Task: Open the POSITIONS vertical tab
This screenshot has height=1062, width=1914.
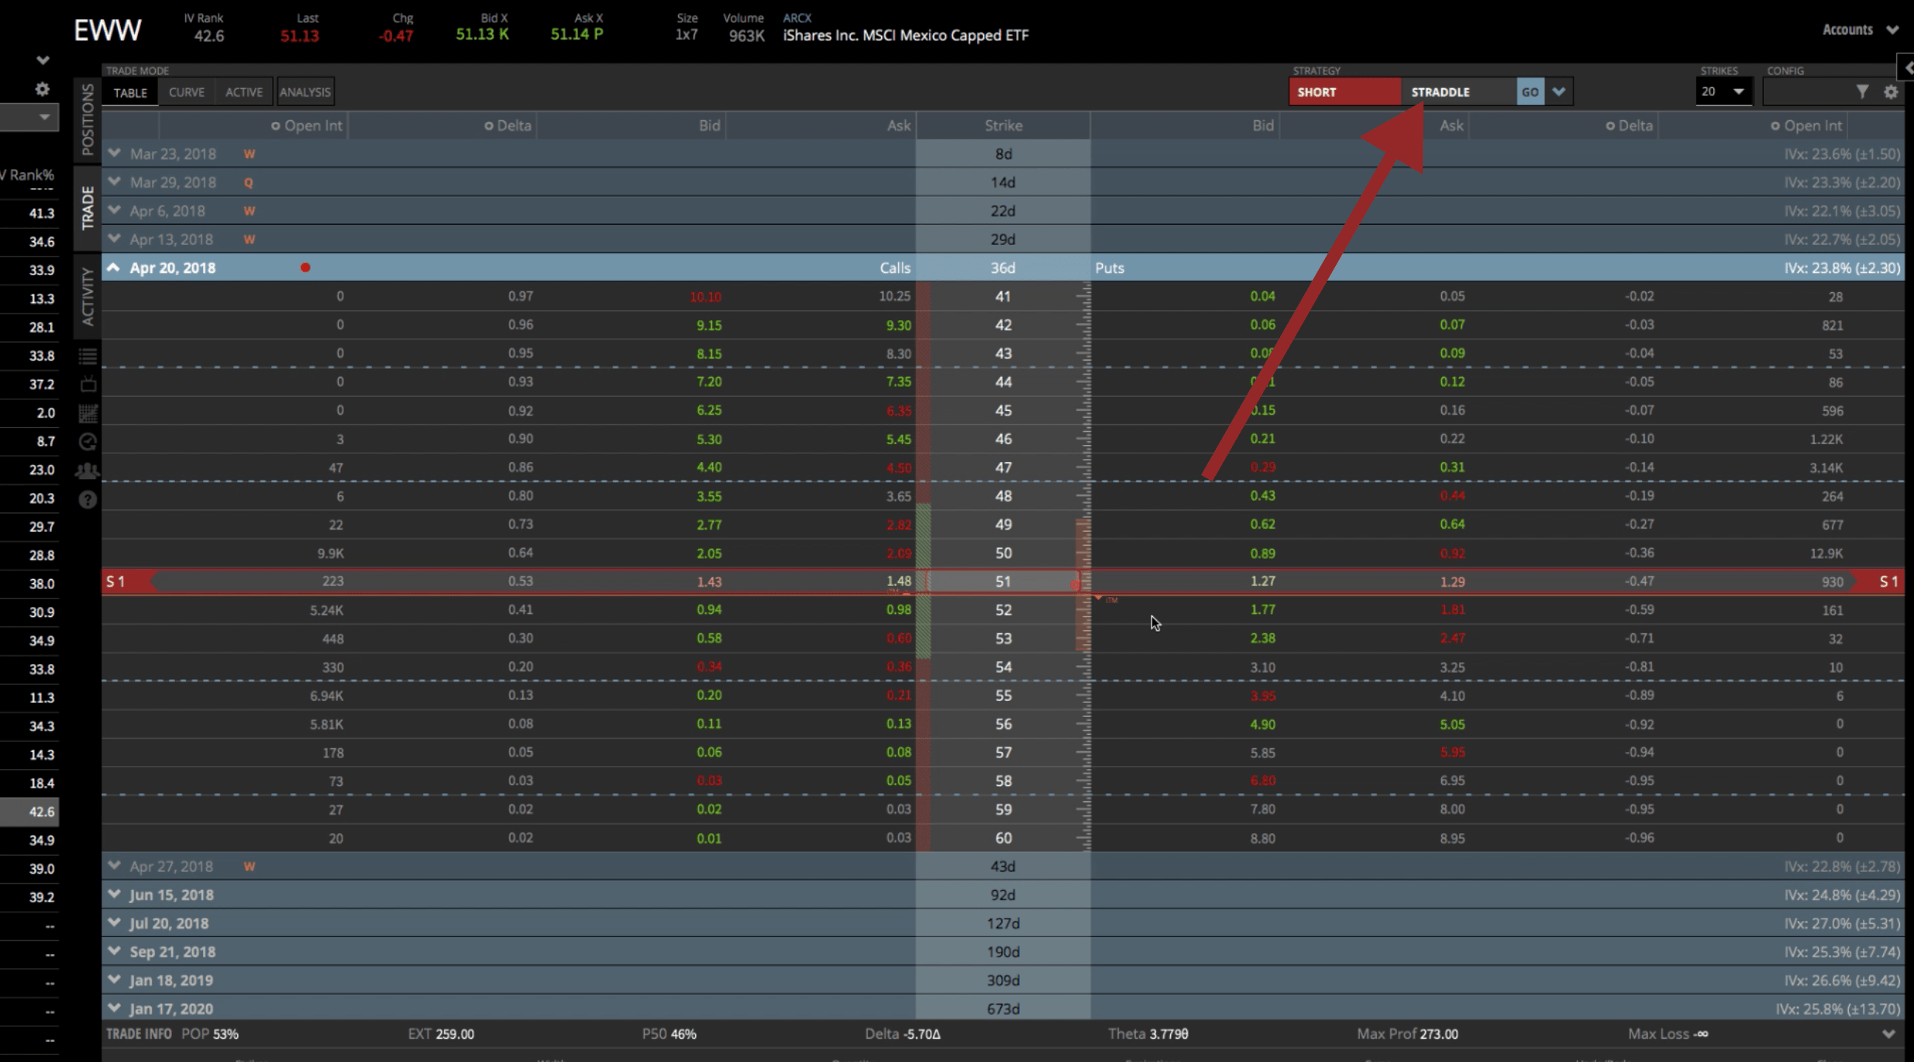Action: click(88, 119)
